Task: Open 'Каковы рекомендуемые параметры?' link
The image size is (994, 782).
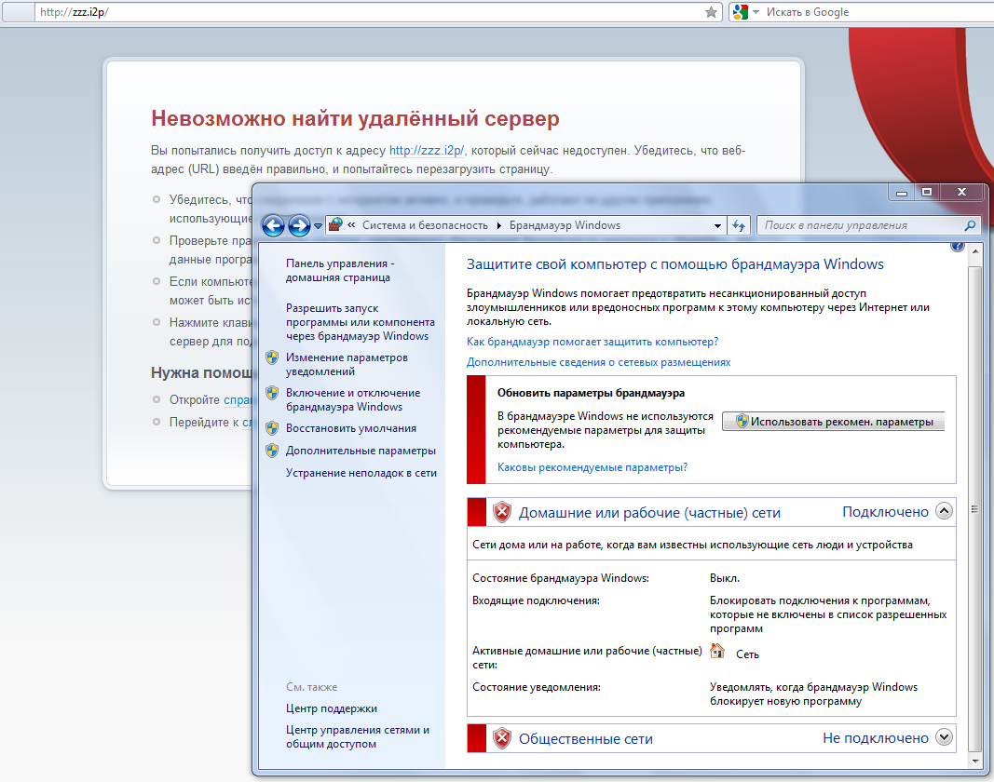Action: [592, 467]
